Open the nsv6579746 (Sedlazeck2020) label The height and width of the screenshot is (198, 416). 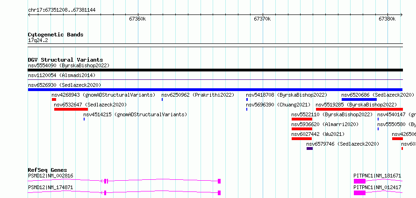[343, 144]
